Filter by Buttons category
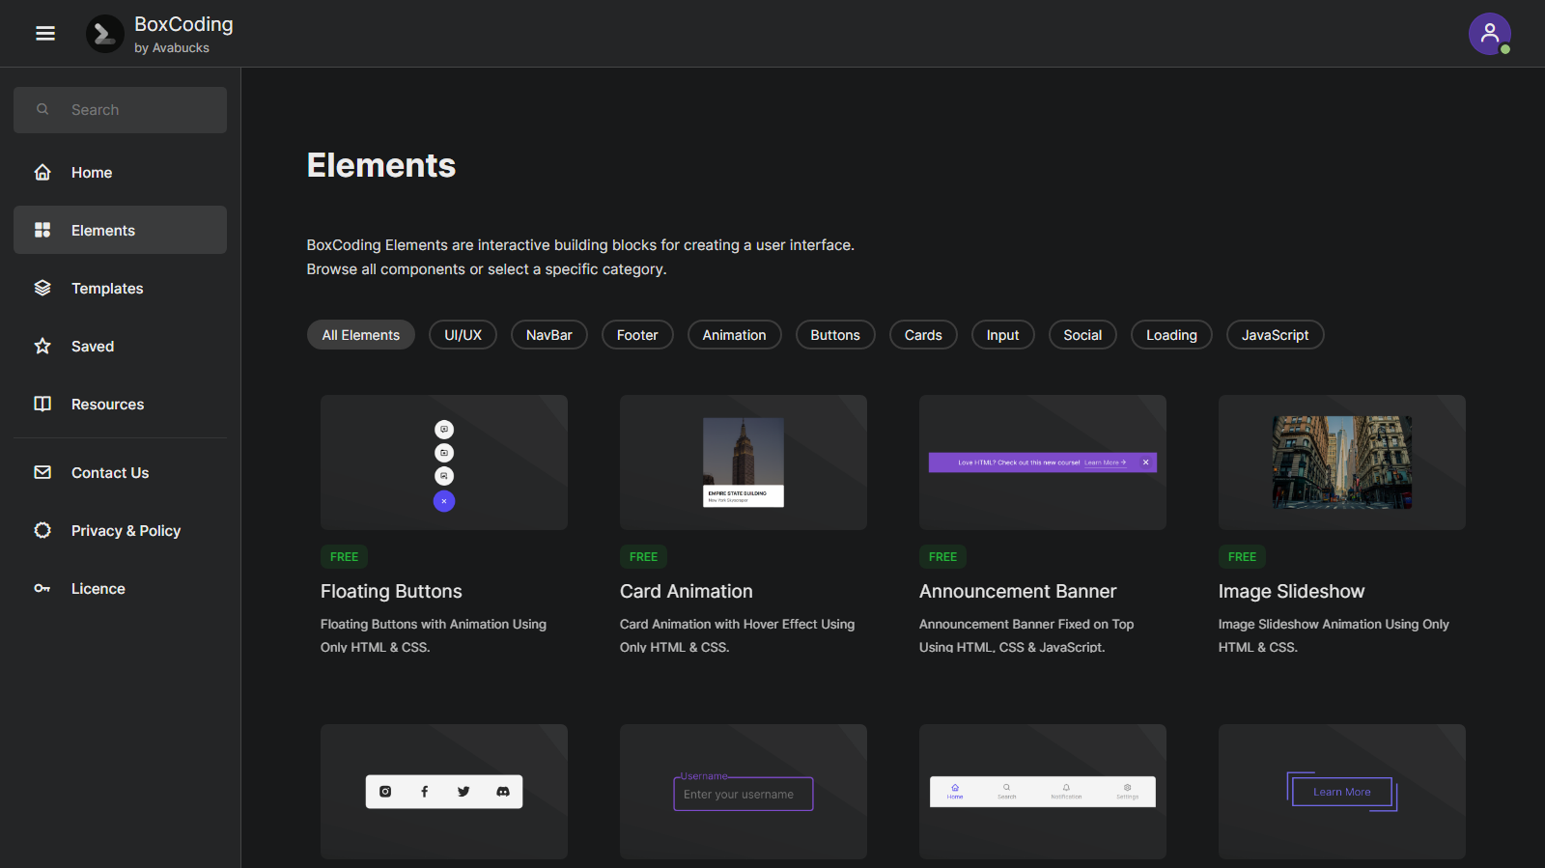Image resolution: width=1545 pixels, height=868 pixels. pos(835,335)
